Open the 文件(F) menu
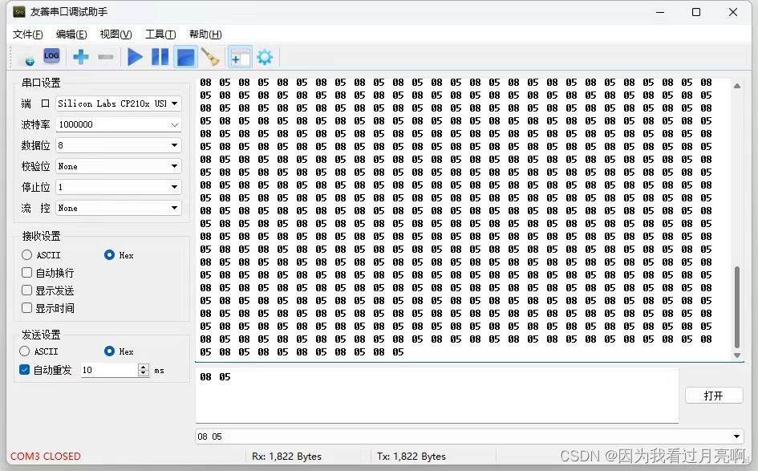Viewport: 758px width, 471px height. (x=27, y=35)
